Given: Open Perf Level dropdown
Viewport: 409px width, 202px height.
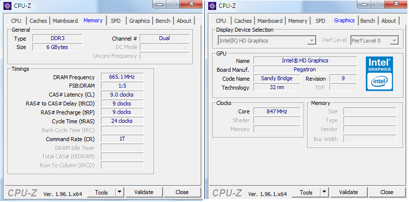Looking at the screenshot, I should coord(374,41).
